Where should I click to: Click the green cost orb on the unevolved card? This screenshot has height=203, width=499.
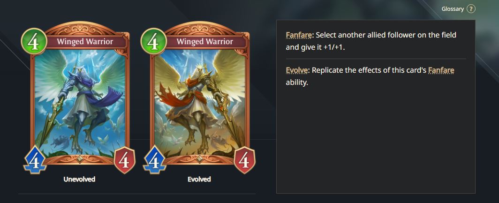pos(34,42)
